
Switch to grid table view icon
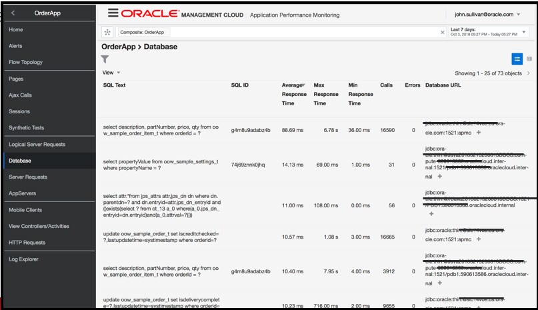click(529, 59)
